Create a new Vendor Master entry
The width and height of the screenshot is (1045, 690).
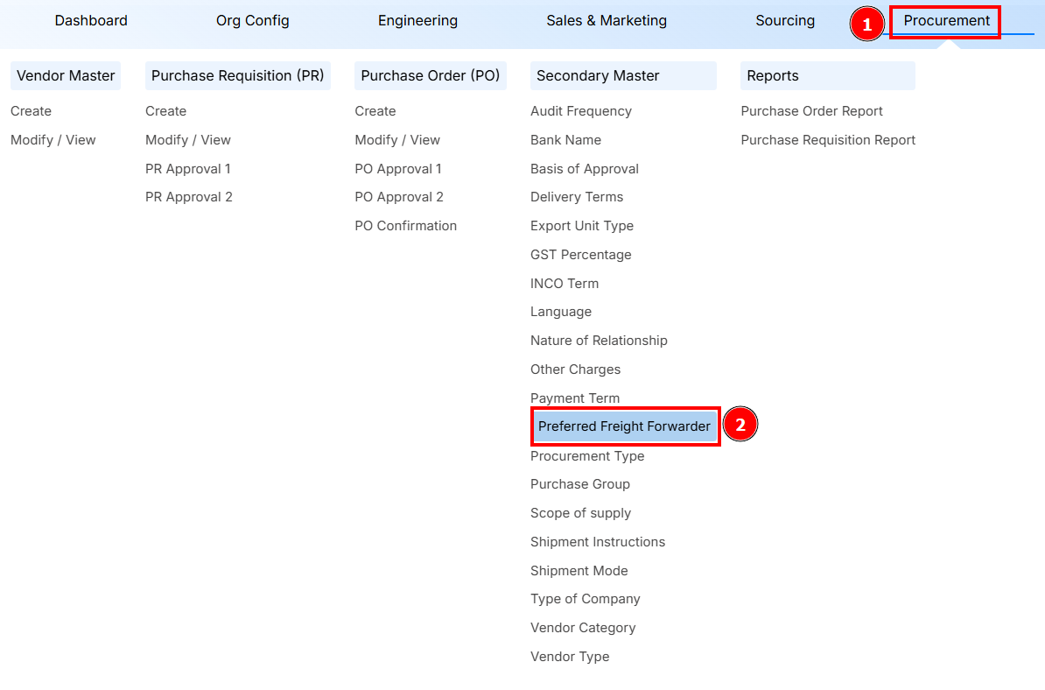(31, 111)
